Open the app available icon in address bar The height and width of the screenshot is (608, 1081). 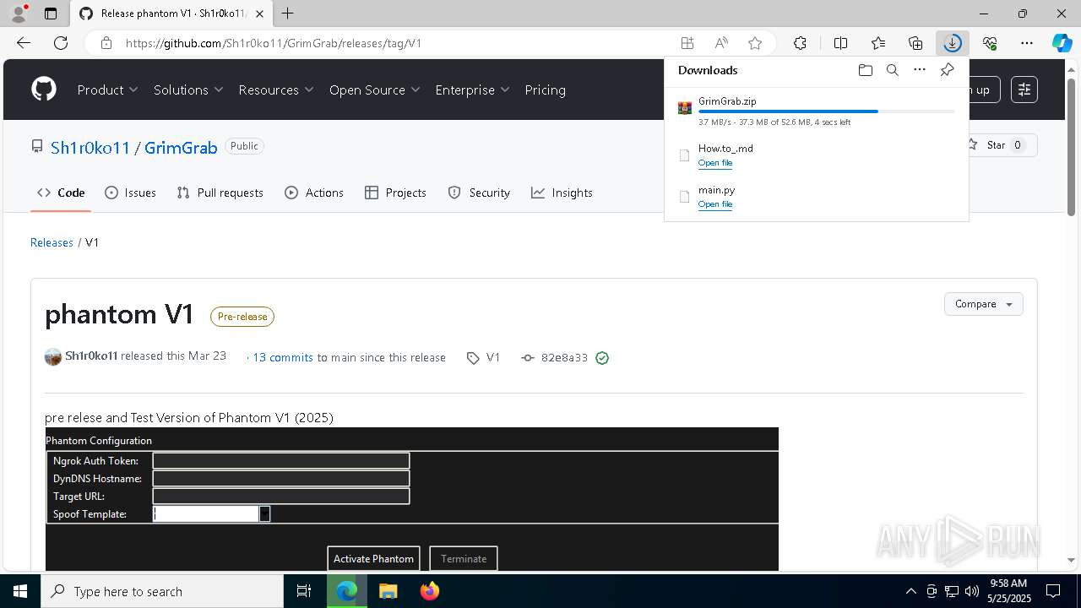pyautogui.click(x=687, y=43)
